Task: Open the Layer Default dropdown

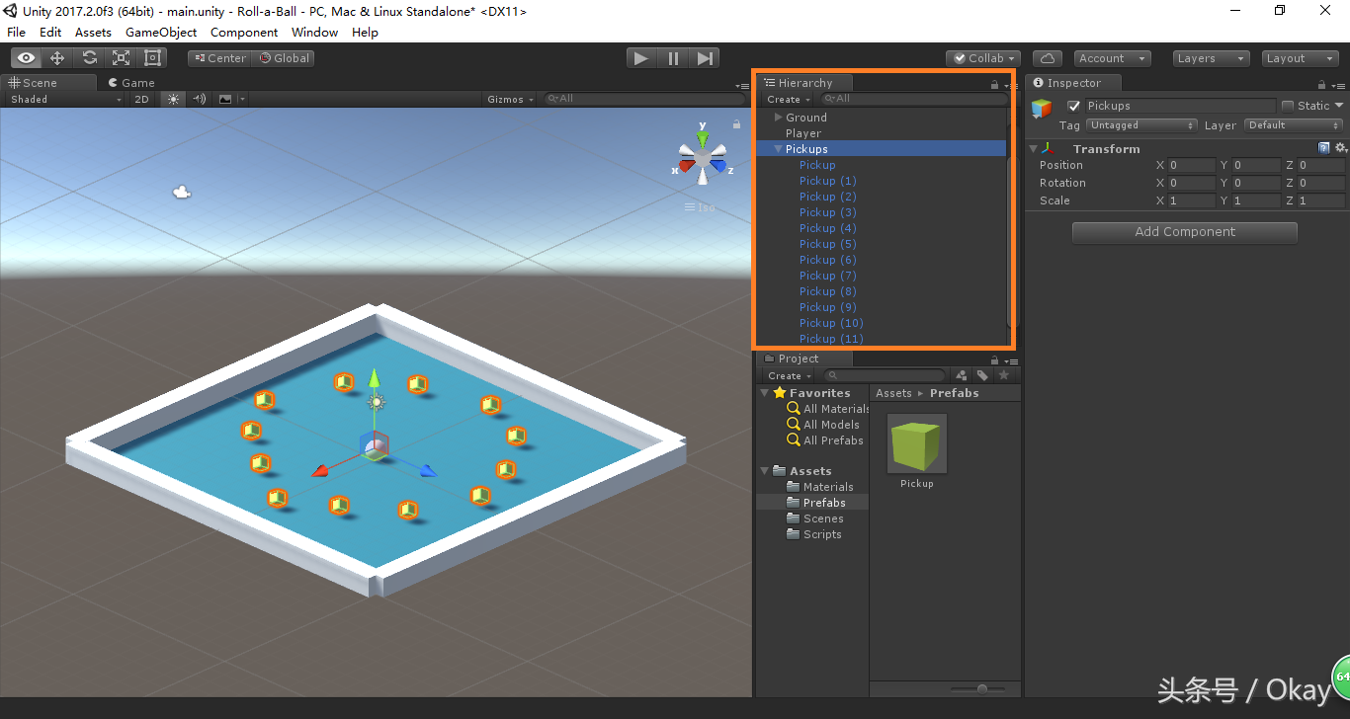Action: [1293, 125]
